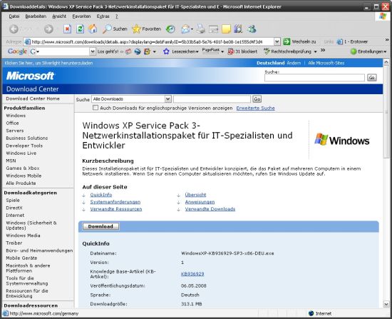Click the Microsoft logo in header
This screenshot has width=392, height=319.
pos(30,76)
